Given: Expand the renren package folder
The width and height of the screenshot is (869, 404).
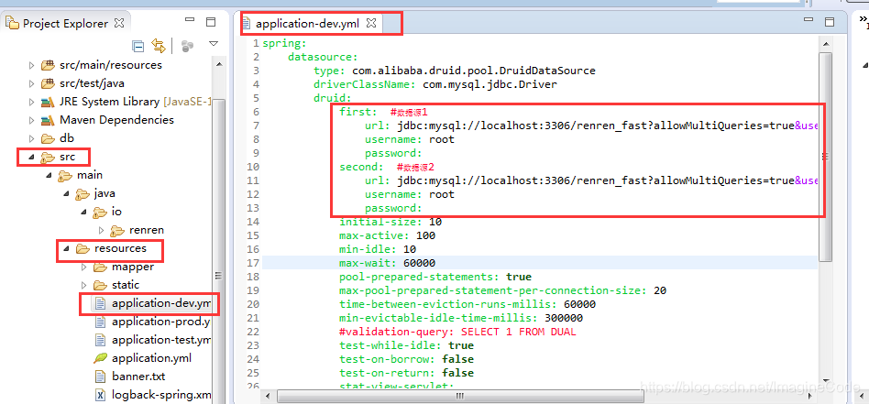Looking at the screenshot, I should 101,230.
